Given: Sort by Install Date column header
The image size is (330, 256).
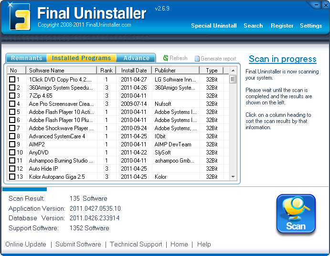Looking at the screenshot, I should click(x=134, y=71).
